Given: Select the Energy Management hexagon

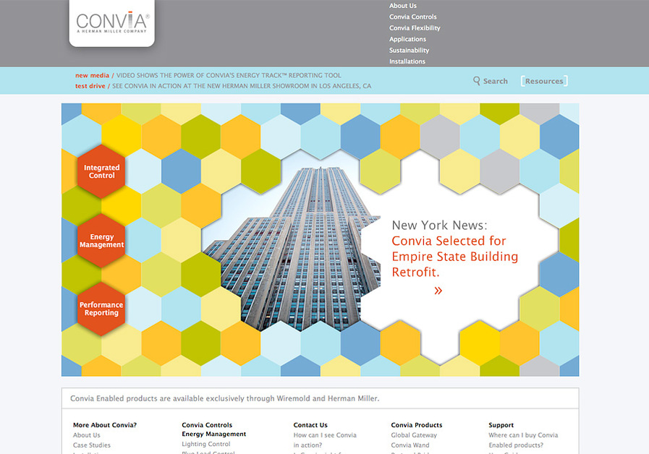Looking at the screenshot, I should coord(101,241).
